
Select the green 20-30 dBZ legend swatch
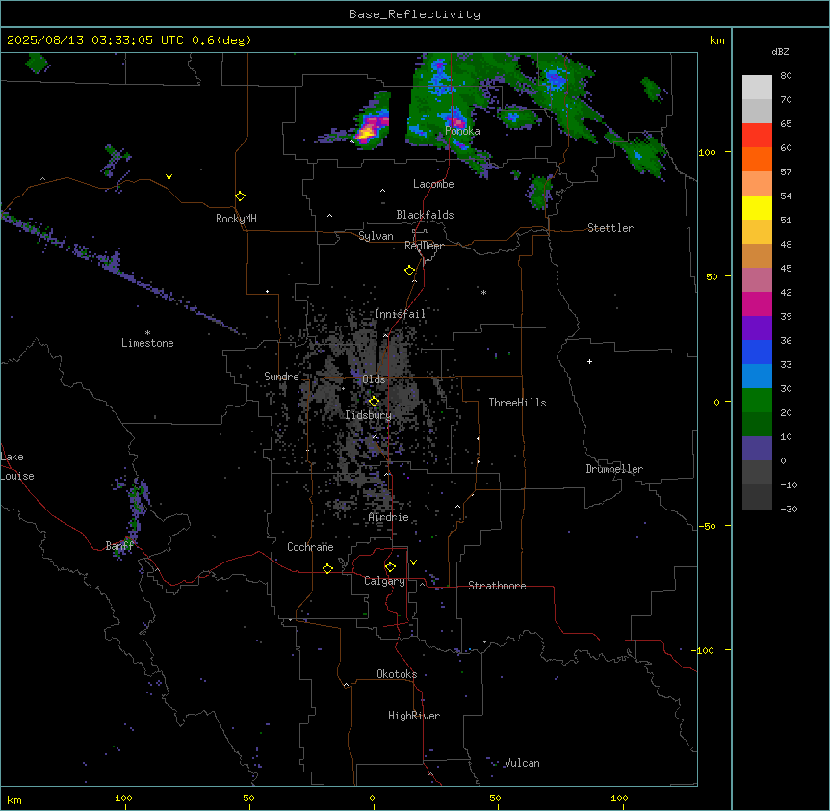(757, 401)
